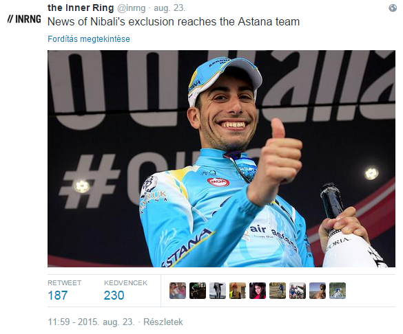403x334 pixels.
Task: Click the 11:59 - 2015. aug. 23. timestamp
Action: [x=91, y=322]
